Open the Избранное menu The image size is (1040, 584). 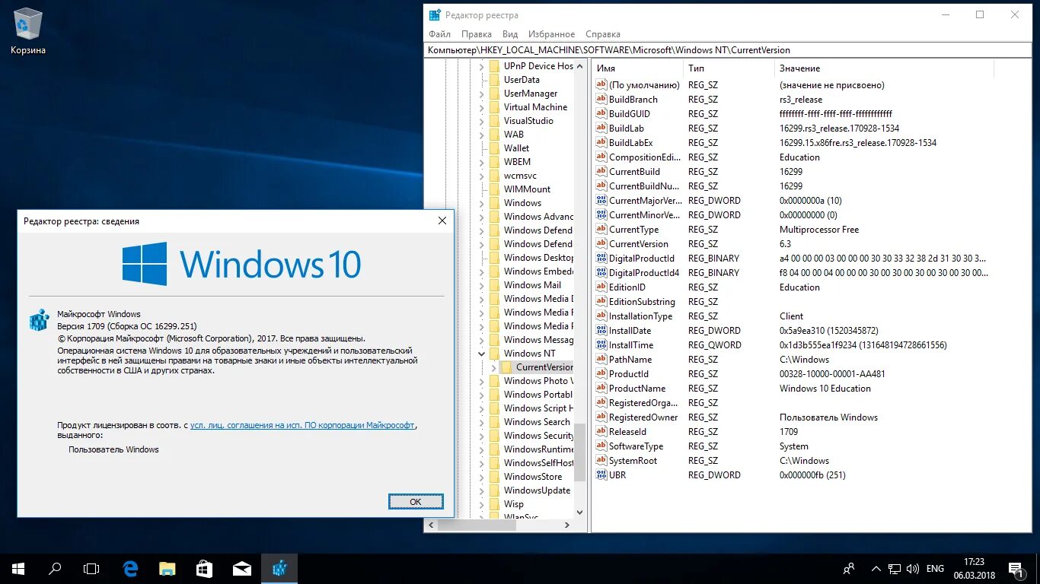(552, 34)
